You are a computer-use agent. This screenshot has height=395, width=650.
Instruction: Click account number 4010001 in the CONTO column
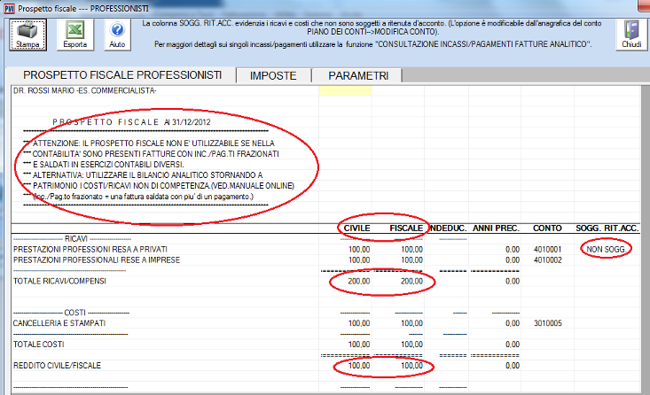547,250
